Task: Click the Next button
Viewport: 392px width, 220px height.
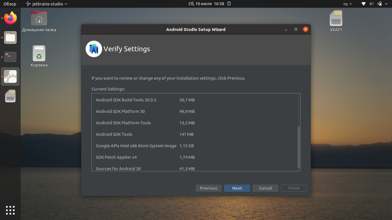Action: [x=237, y=188]
